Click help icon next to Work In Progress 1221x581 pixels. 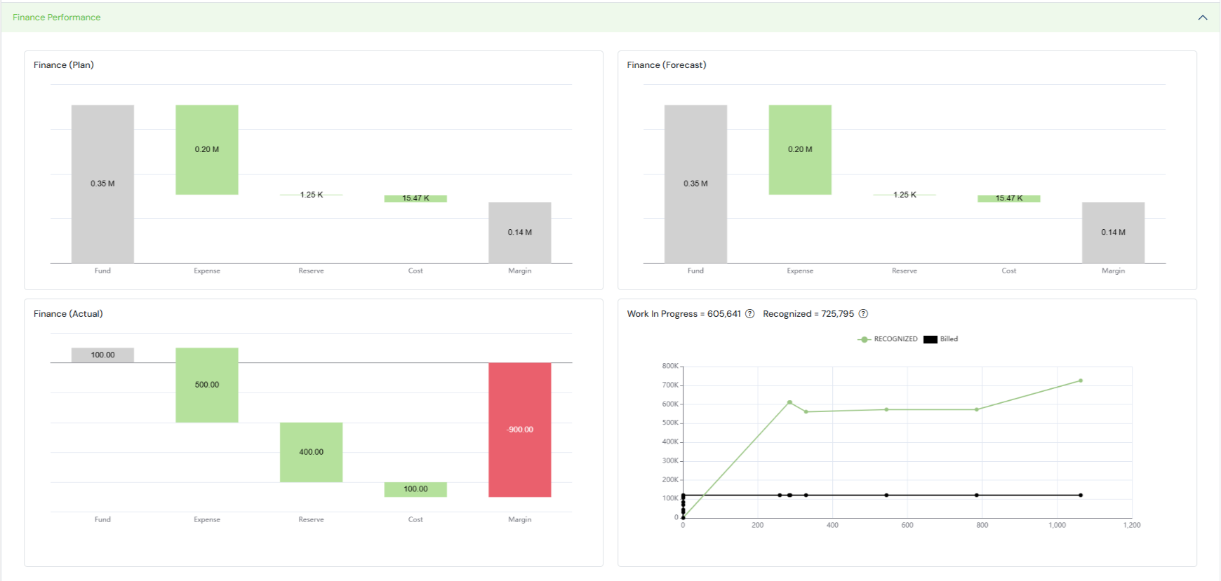pos(749,314)
